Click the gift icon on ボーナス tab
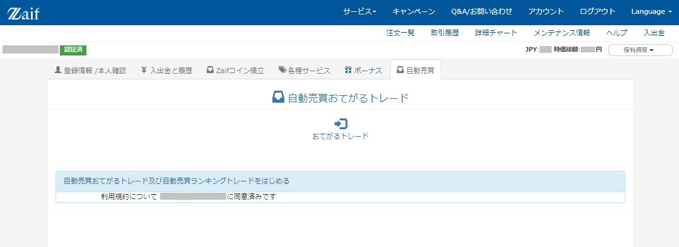Screen dimensions: 679x247 click(x=348, y=70)
